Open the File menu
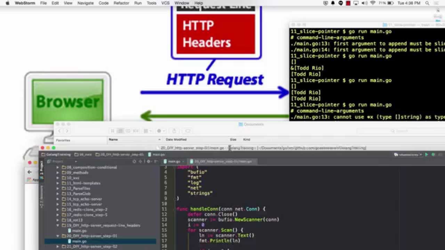 point(43,3)
